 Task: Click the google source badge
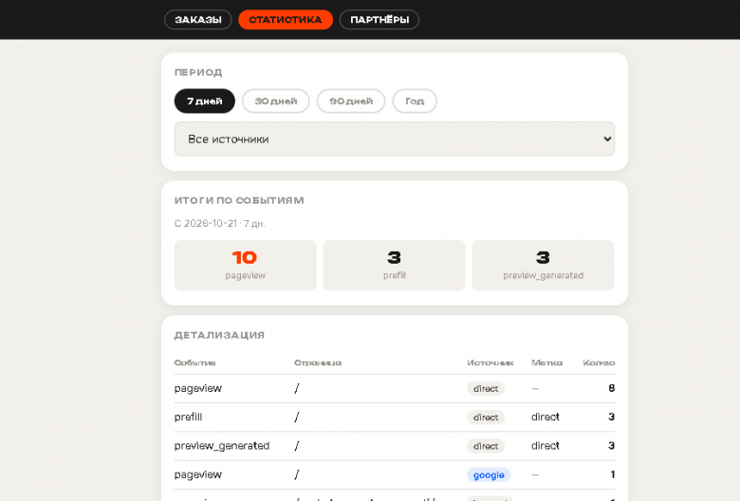pos(489,475)
